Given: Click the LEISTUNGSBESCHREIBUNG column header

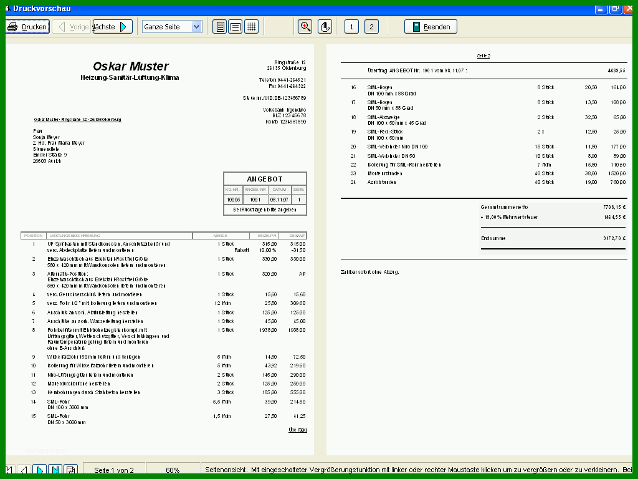Looking at the screenshot, I should (119, 235).
